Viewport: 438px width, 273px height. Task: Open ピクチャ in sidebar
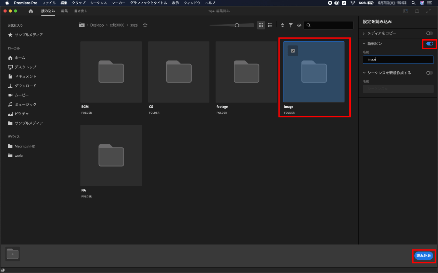click(18, 114)
